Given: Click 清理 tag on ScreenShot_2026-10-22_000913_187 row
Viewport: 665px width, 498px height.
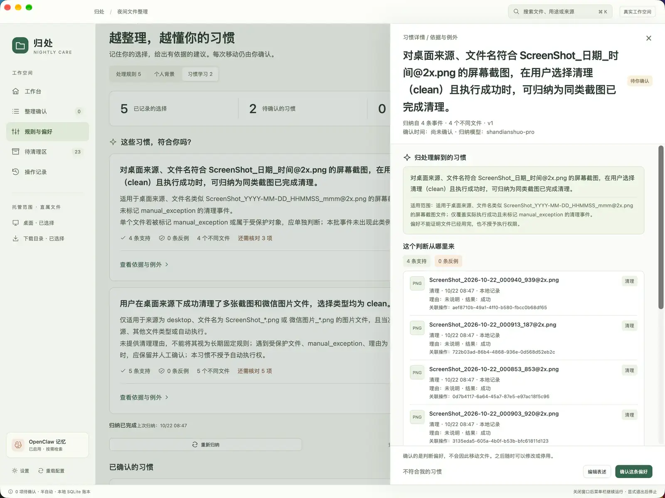Looking at the screenshot, I should pos(629,326).
